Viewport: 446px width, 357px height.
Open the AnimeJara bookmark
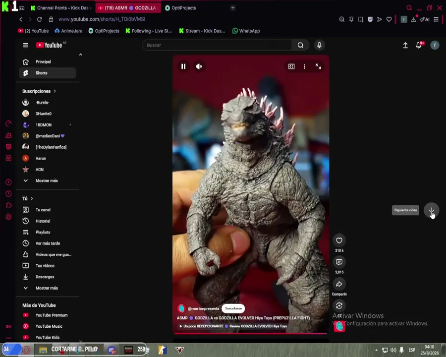pos(68,31)
